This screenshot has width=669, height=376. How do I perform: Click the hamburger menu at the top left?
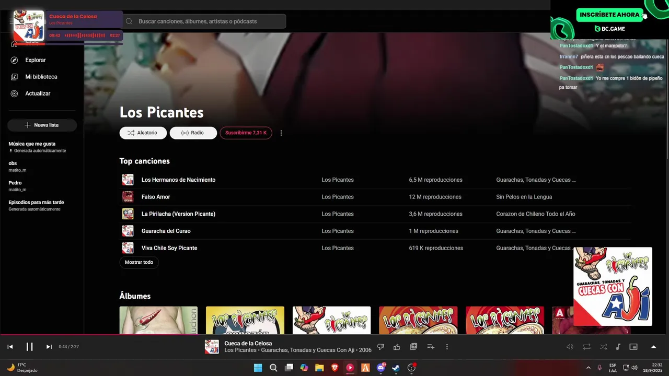point(11,21)
